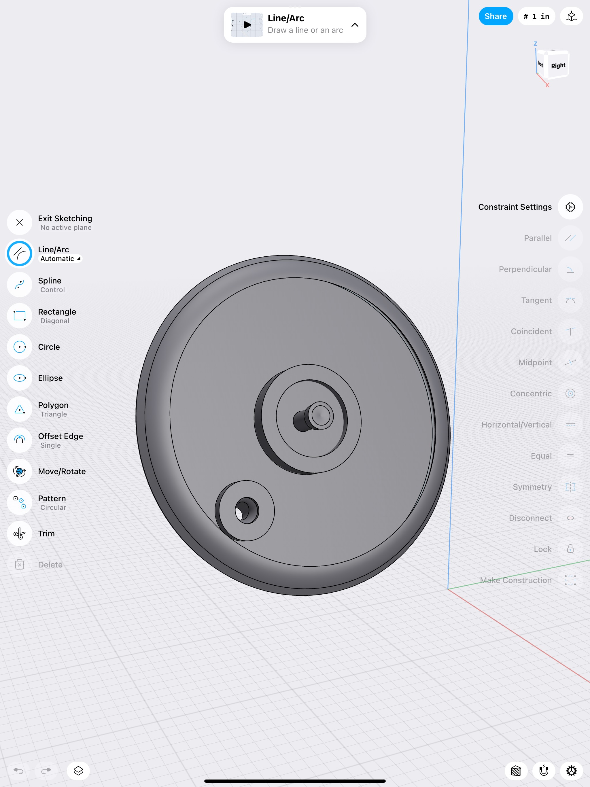Open the Circular Pattern tool
The width and height of the screenshot is (590, 787).
pyautogui.click(x=20, y=502)
